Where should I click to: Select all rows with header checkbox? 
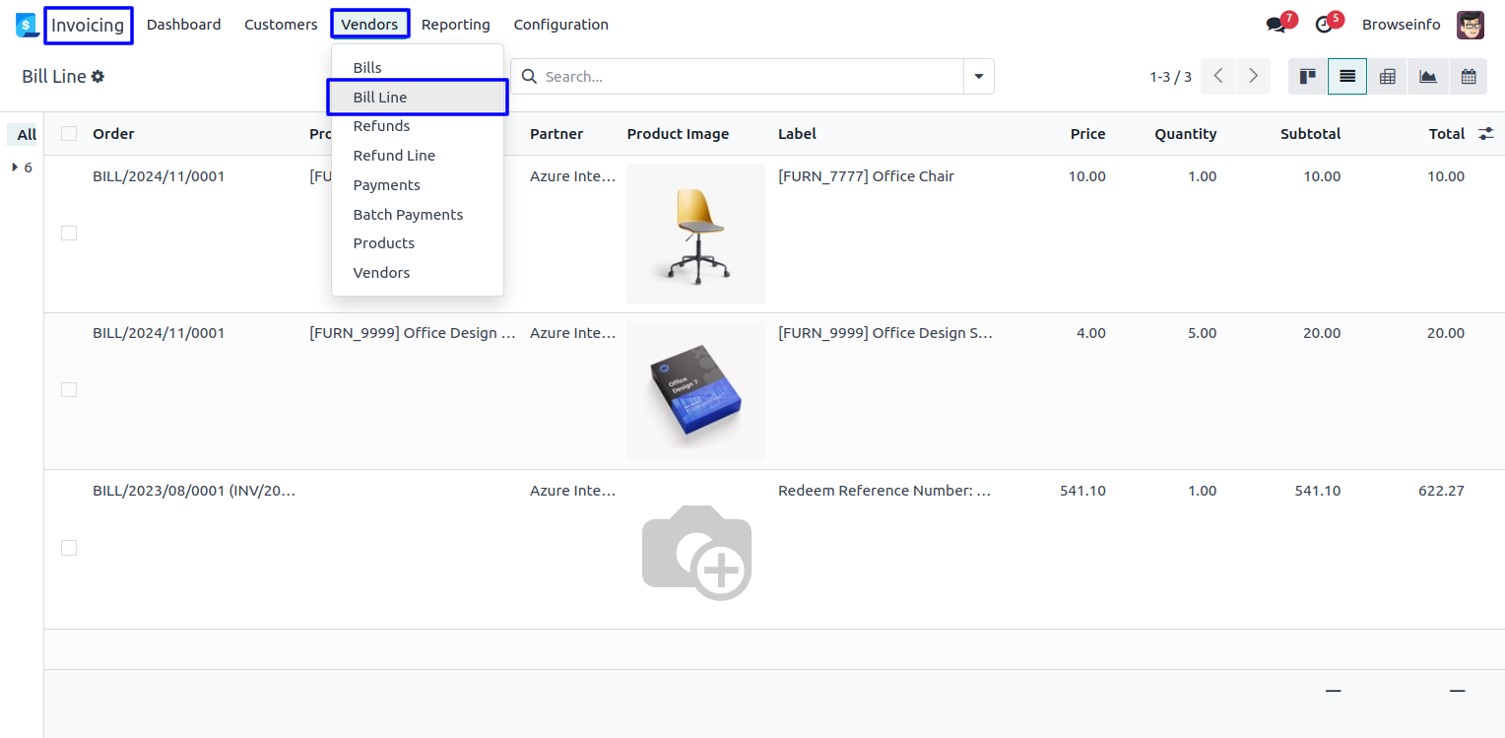pyautogui.click(x=69, y=134)
